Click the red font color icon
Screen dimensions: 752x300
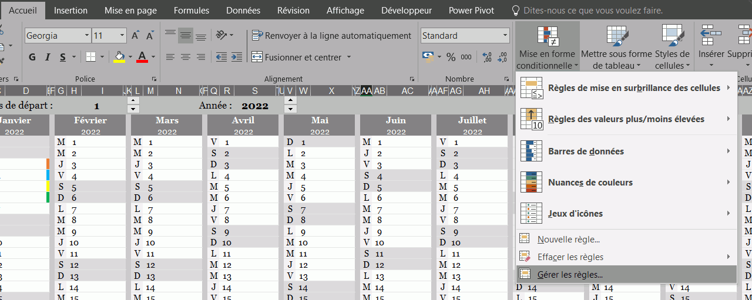[x=142, y=57]
